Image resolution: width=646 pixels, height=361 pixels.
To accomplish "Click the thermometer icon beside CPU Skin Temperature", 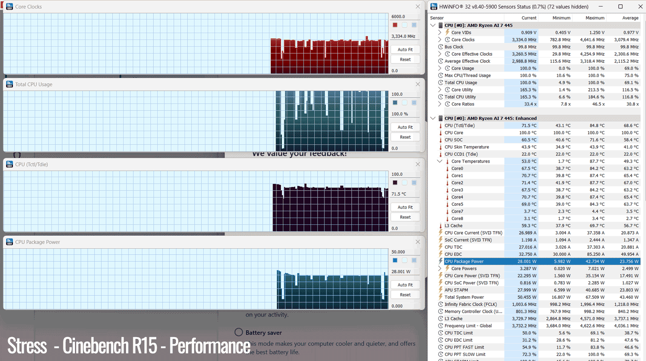I will pos(441,147).
